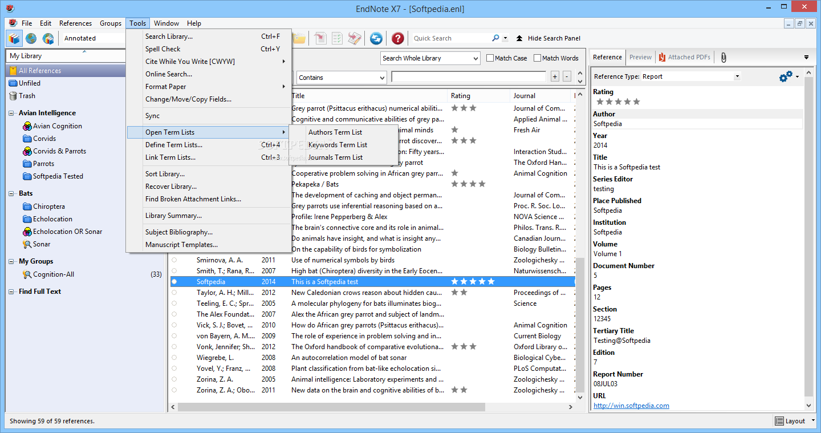
Task: Click the Trash group icon
Action: point(13,96)
